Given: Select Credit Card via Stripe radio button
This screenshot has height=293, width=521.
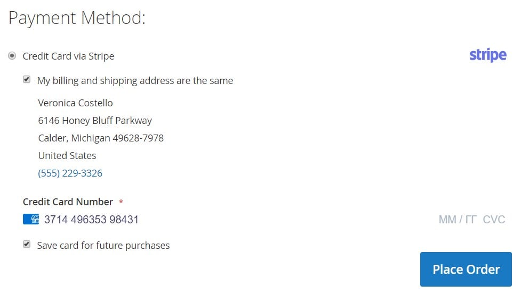Looking at the screenshot, I should (x=12, y=56).
